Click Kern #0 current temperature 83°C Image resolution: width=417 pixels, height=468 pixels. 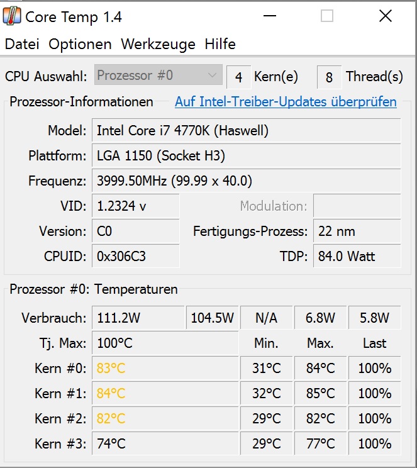pyautogui.click(x=165, y=368)
